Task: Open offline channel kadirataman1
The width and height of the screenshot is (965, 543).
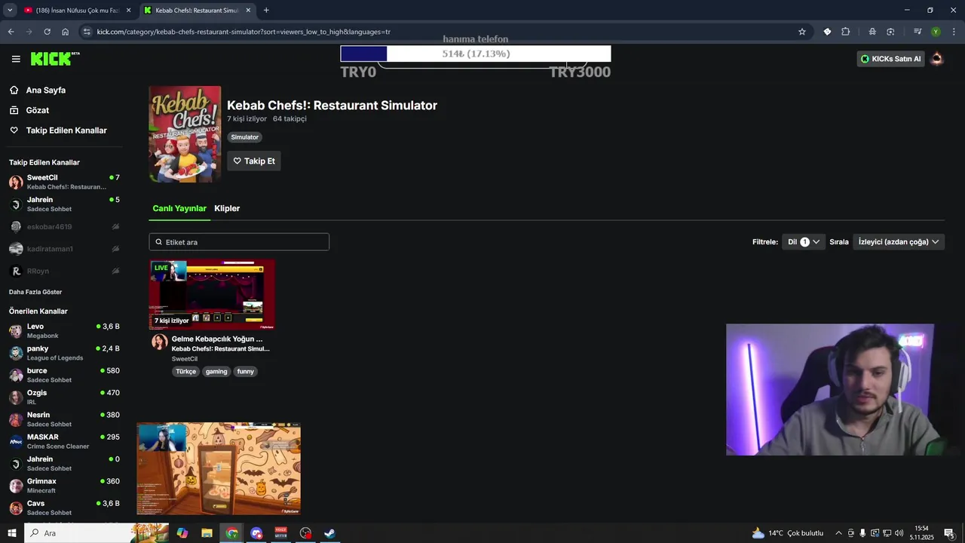Action: [x=64, y=249]
